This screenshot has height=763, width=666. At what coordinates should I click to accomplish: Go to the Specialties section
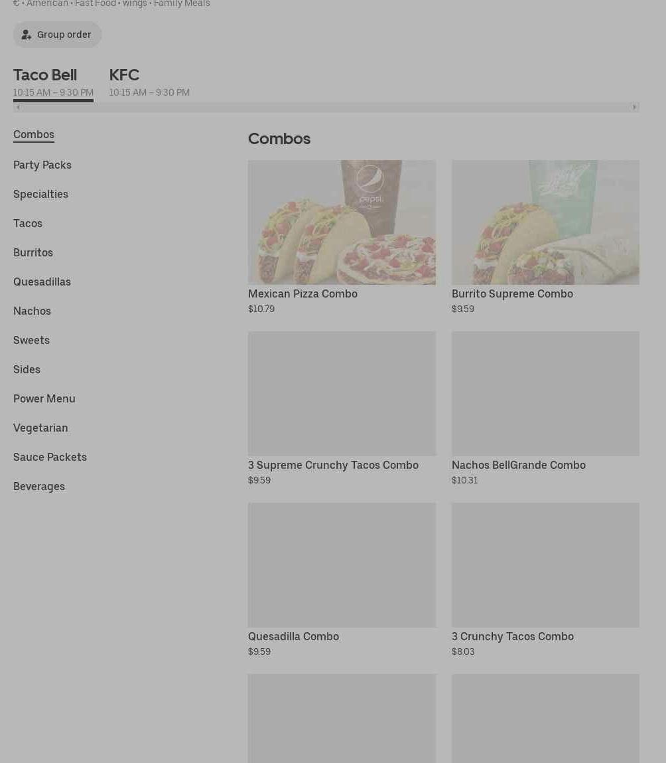tap(40, 194)
